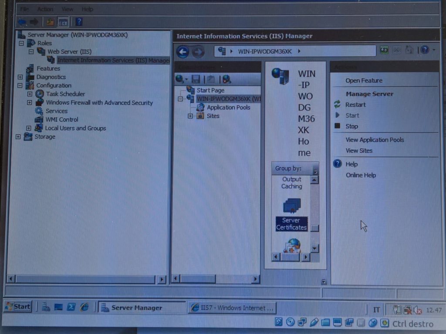Click the Server Manager toolbar back arrow
Screen dimensions: 446x334
(x=23, y=22)
